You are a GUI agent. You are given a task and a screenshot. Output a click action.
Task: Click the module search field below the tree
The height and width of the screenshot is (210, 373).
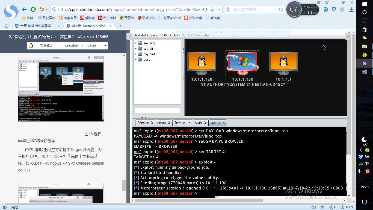(157, 110)
